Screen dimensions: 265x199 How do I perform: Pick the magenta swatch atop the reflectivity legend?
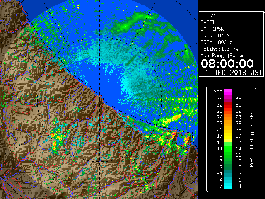click(x=228, y=92)
